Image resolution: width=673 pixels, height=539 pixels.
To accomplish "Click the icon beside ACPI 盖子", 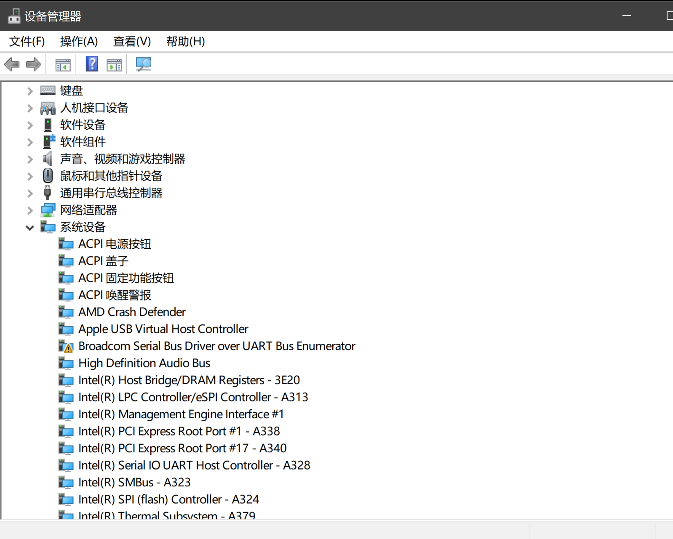I will click(66, 261).
